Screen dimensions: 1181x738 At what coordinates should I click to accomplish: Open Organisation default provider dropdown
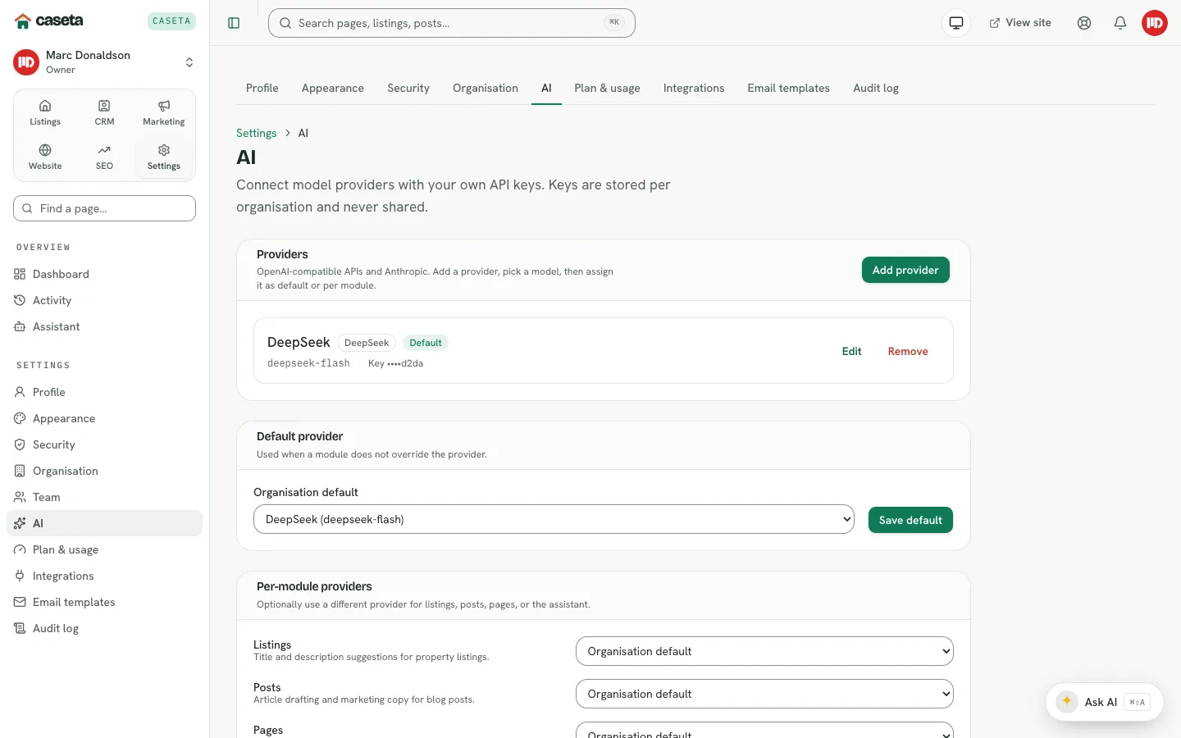point(554,519)
